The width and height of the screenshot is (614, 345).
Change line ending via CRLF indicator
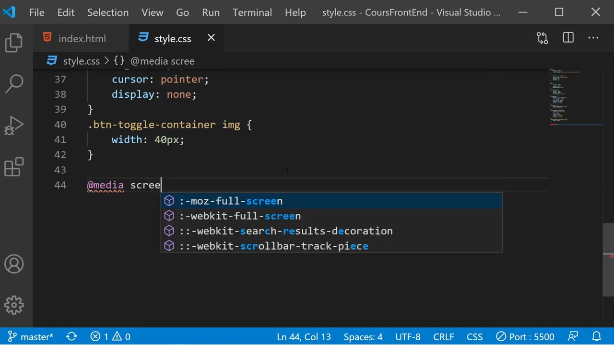point(444,337)
